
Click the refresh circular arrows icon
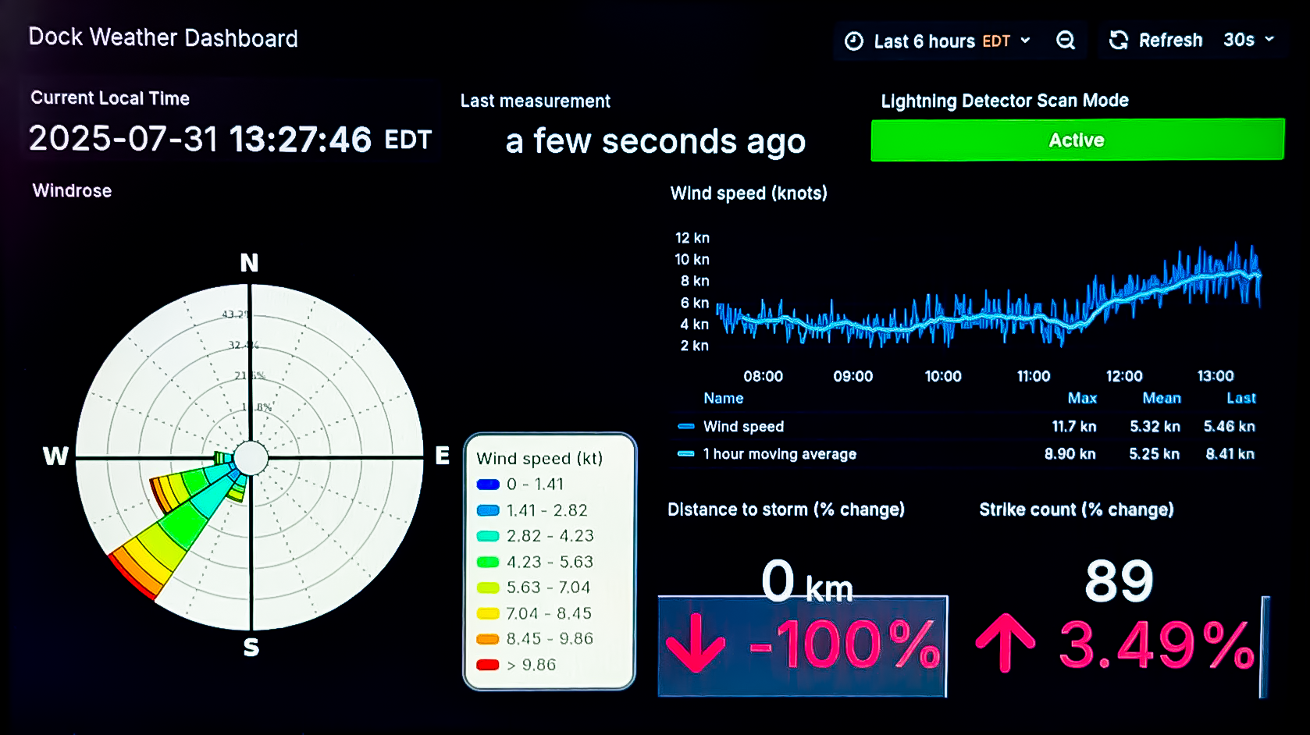(1119, 41)
